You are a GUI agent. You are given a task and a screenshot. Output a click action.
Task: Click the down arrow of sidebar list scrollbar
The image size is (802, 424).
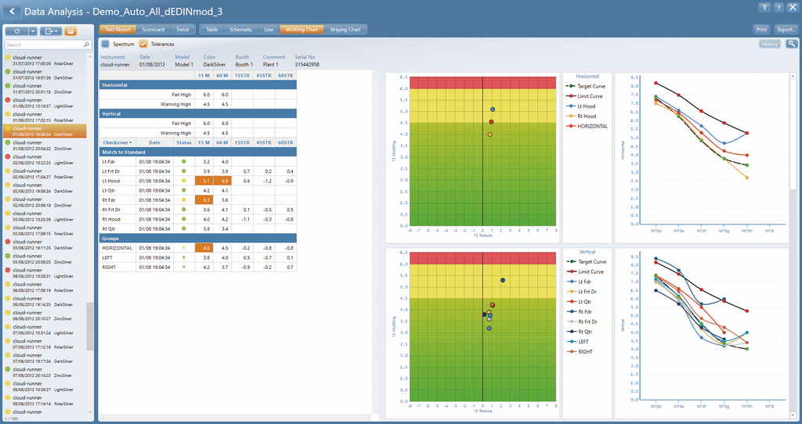[x=90, y=411]
